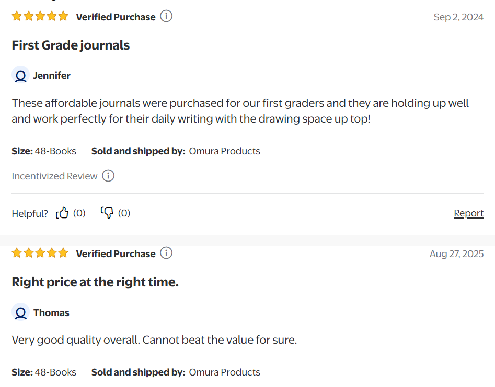Click the five-star rating on Thomas's review
The image size is (495, 387).
[x=40, y=253]
